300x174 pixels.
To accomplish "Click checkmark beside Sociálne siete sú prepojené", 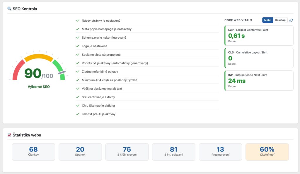I will [78, 54].
